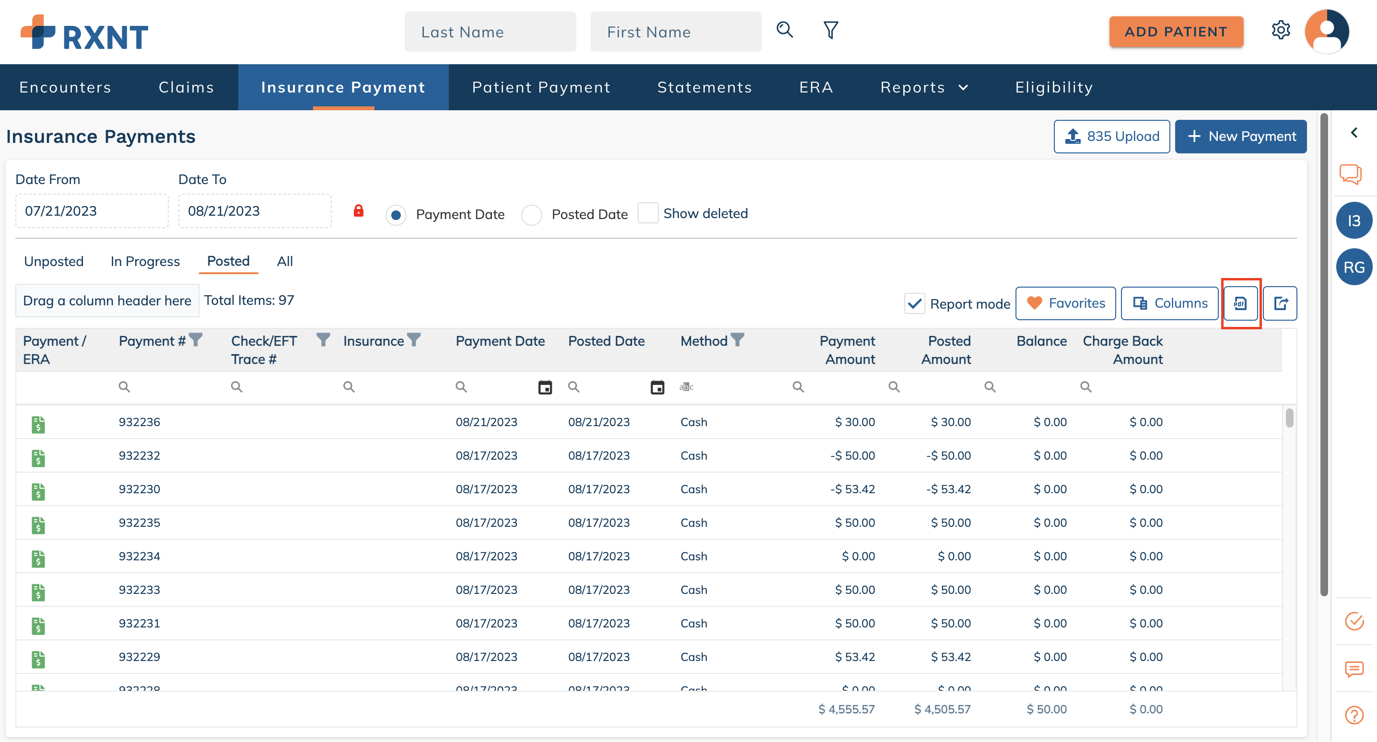Viewport: 1377px width, 742px height.
Task: Enable the Show deleted checkbox
Action: 648,213
